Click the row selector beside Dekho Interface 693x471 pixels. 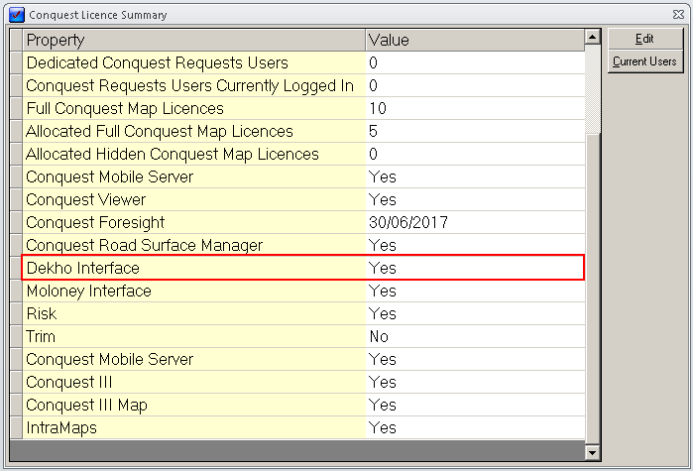coord(16,268)
